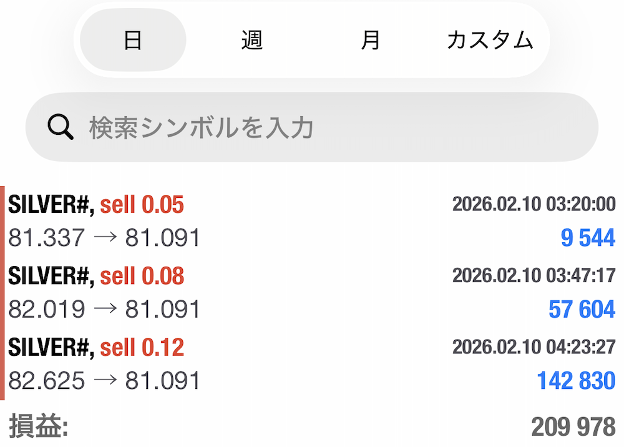624x447 pixels.
Task: Open the SILVER# sell 0.08 trade
Action: pos(96,275)
